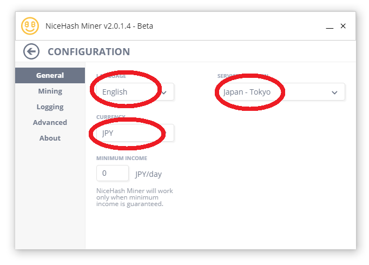369x265 pixels.
Task: Click the NiceHash smiley logo icon
Action: (x=30, y=25)
